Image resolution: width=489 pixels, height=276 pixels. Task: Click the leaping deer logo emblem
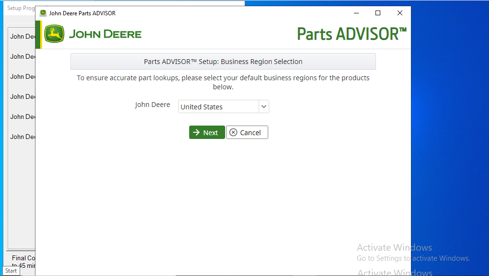coord(54,34)
